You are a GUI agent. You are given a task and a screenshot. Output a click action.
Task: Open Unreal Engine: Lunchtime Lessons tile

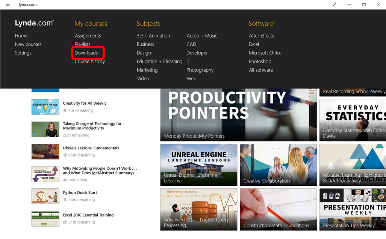coord(199,165)
